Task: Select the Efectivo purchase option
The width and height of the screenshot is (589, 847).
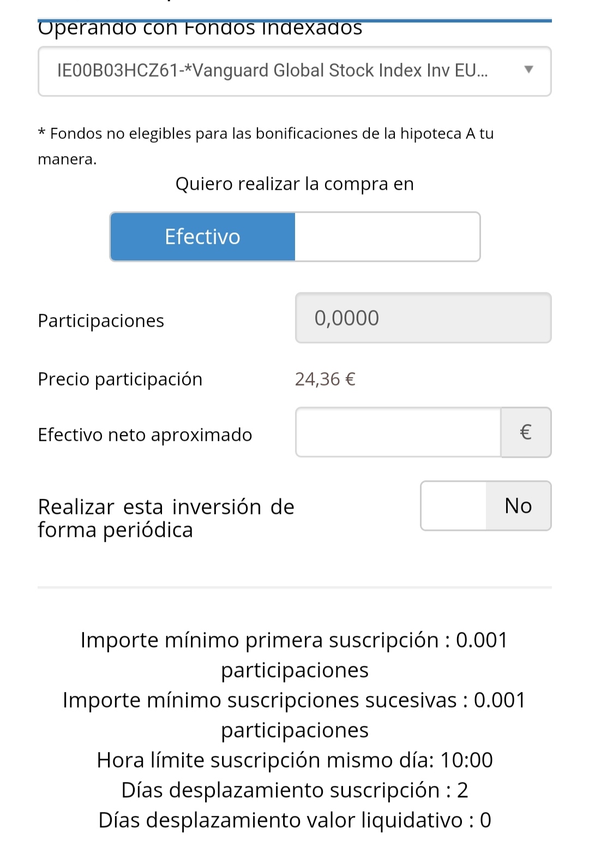Action: coord(203,237)
